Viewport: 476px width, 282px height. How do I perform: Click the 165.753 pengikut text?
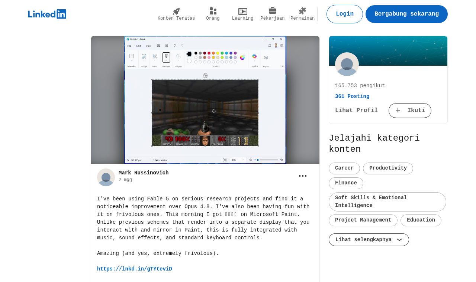360,86
